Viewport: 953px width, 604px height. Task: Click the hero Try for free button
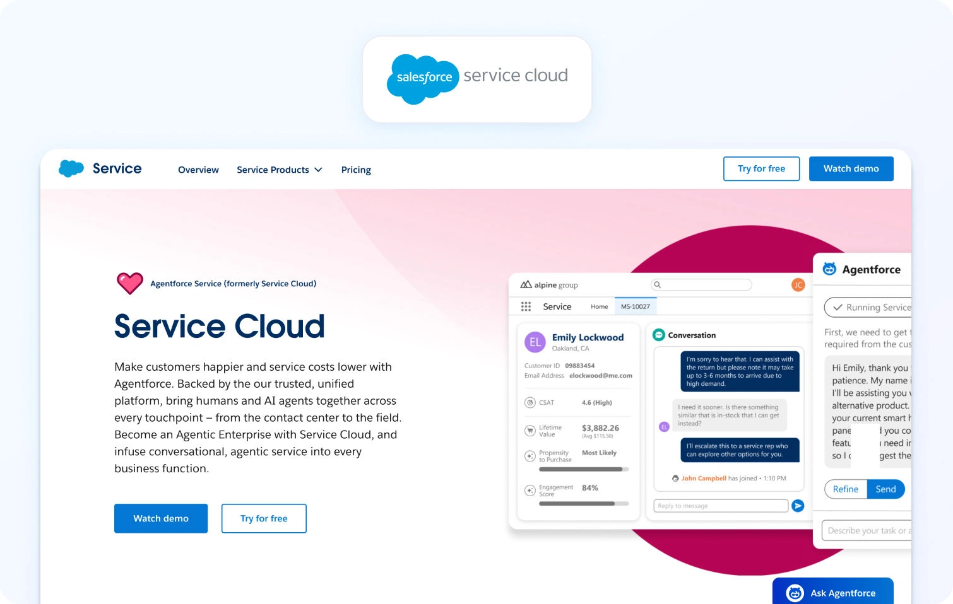click(x=264, y=518)
